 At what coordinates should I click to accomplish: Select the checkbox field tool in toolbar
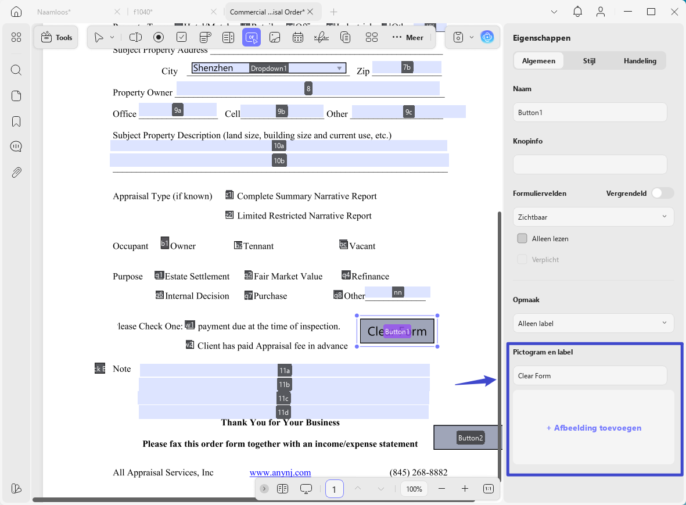click(182, 38)
